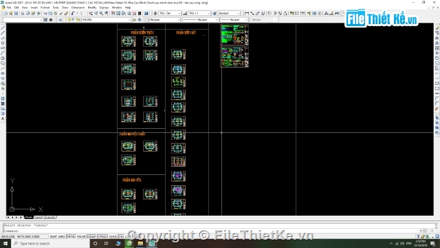
Task: Open the Dimension menu
Action: (78, 8)
